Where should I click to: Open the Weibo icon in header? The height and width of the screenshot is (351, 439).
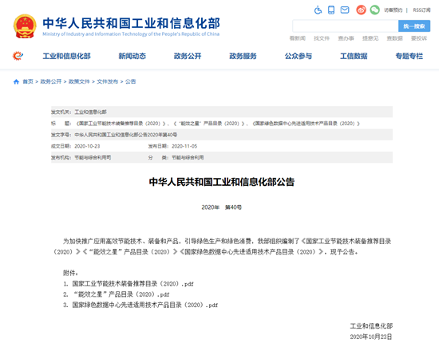tap(361, 10)
